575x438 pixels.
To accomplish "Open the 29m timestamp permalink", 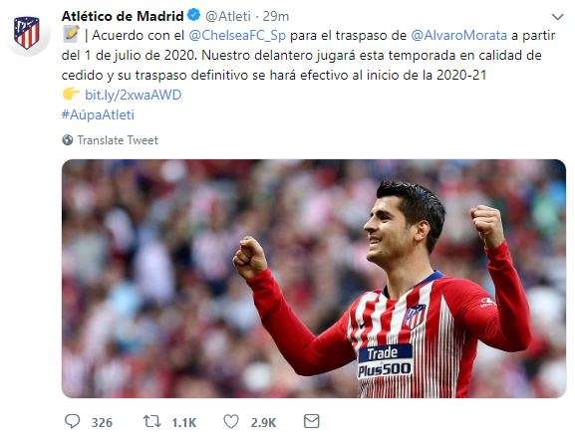I will point(276,17).
